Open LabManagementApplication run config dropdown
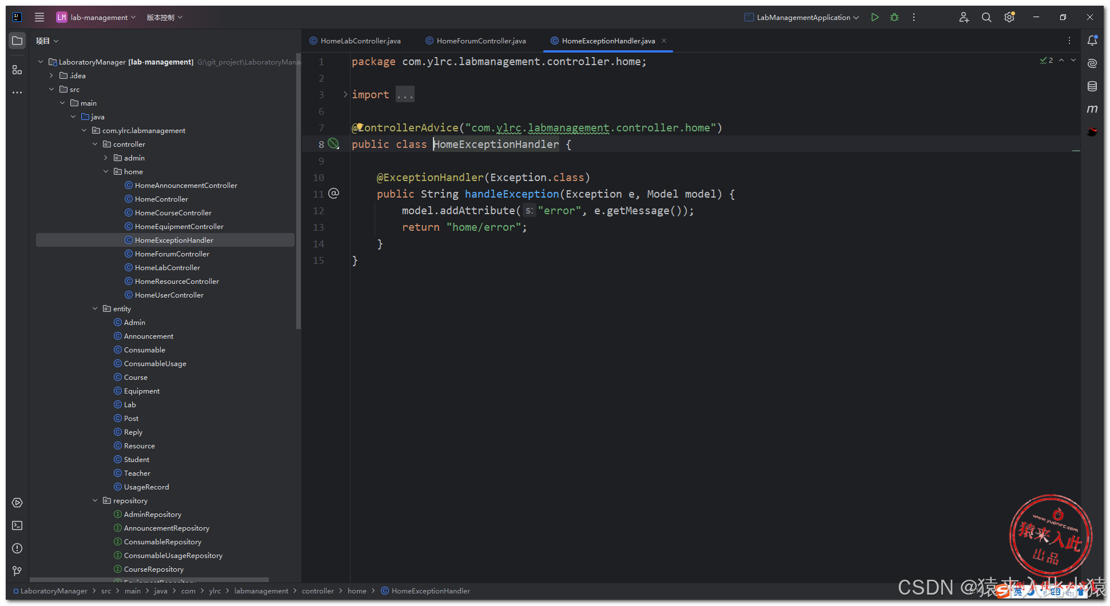This screenshot has width=1110, height=606. (x=802, y=17)
